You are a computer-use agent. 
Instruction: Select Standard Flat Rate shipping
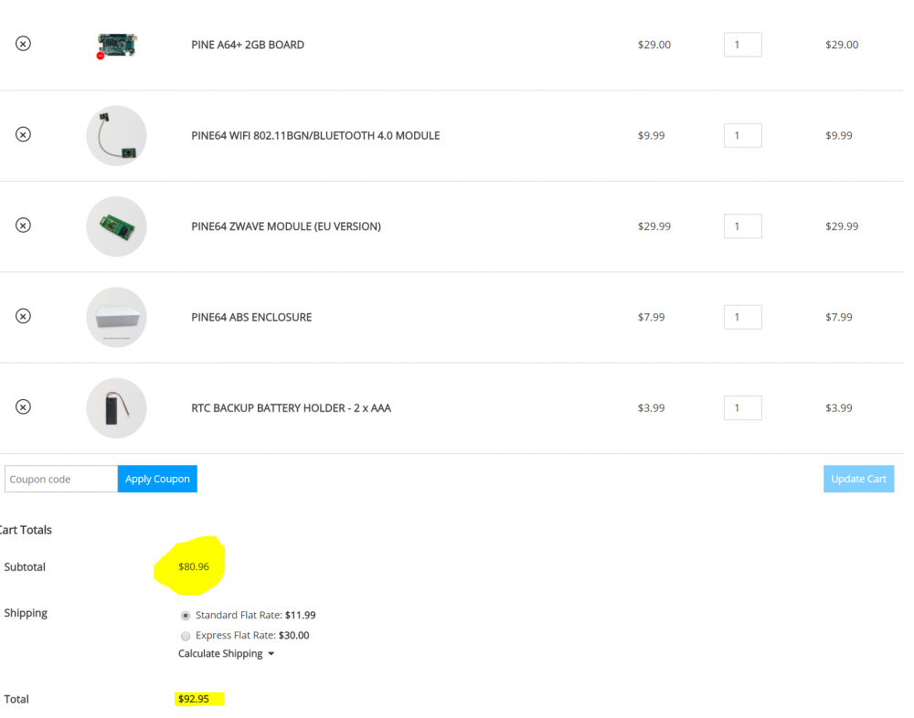click(186, 616)
